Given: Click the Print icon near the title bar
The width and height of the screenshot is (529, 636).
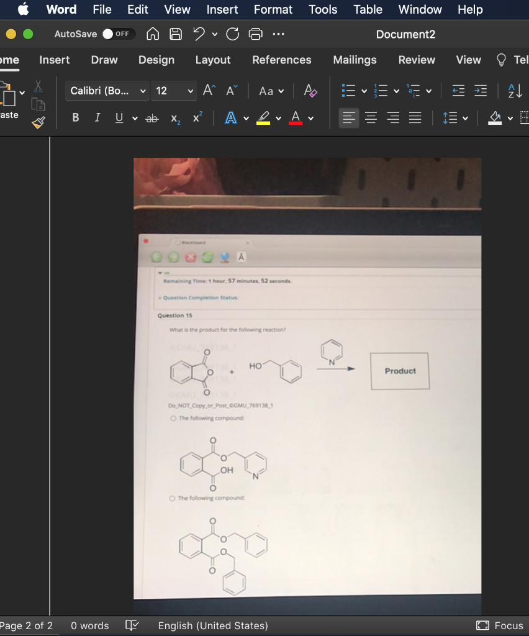Looking at the screenshot, I should click(255, 34).
